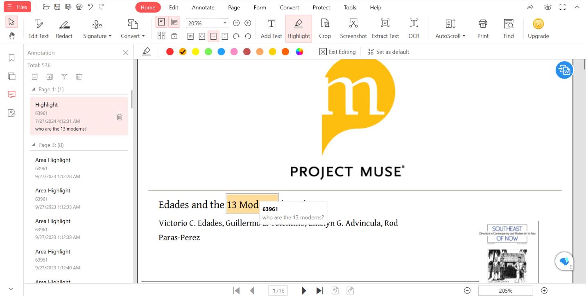Switch to the Edit tab
Screen dimensions: 586x296
[174, 7]
